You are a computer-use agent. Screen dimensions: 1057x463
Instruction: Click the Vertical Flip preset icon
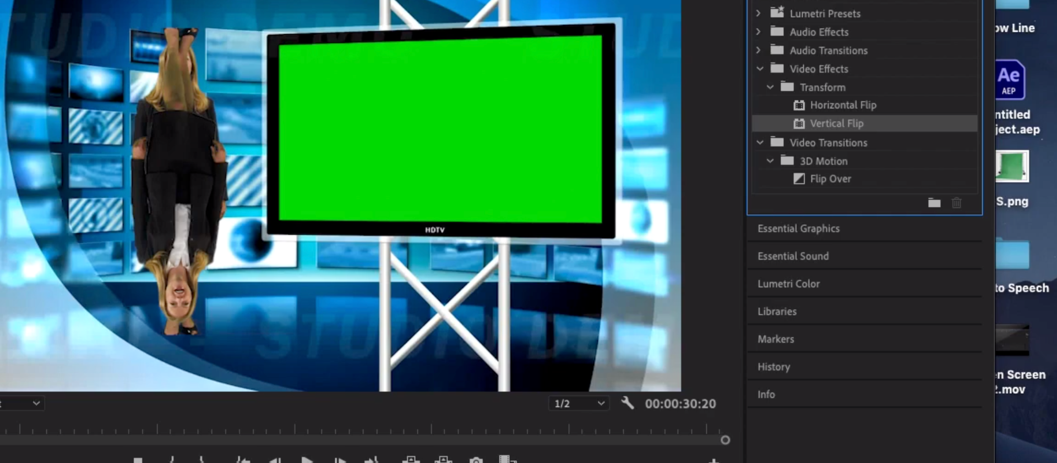pos(799,124)
